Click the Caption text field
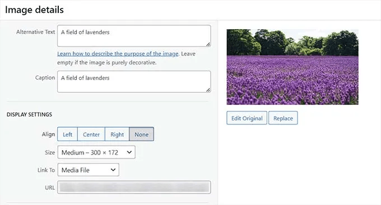 tap(134, 81)
